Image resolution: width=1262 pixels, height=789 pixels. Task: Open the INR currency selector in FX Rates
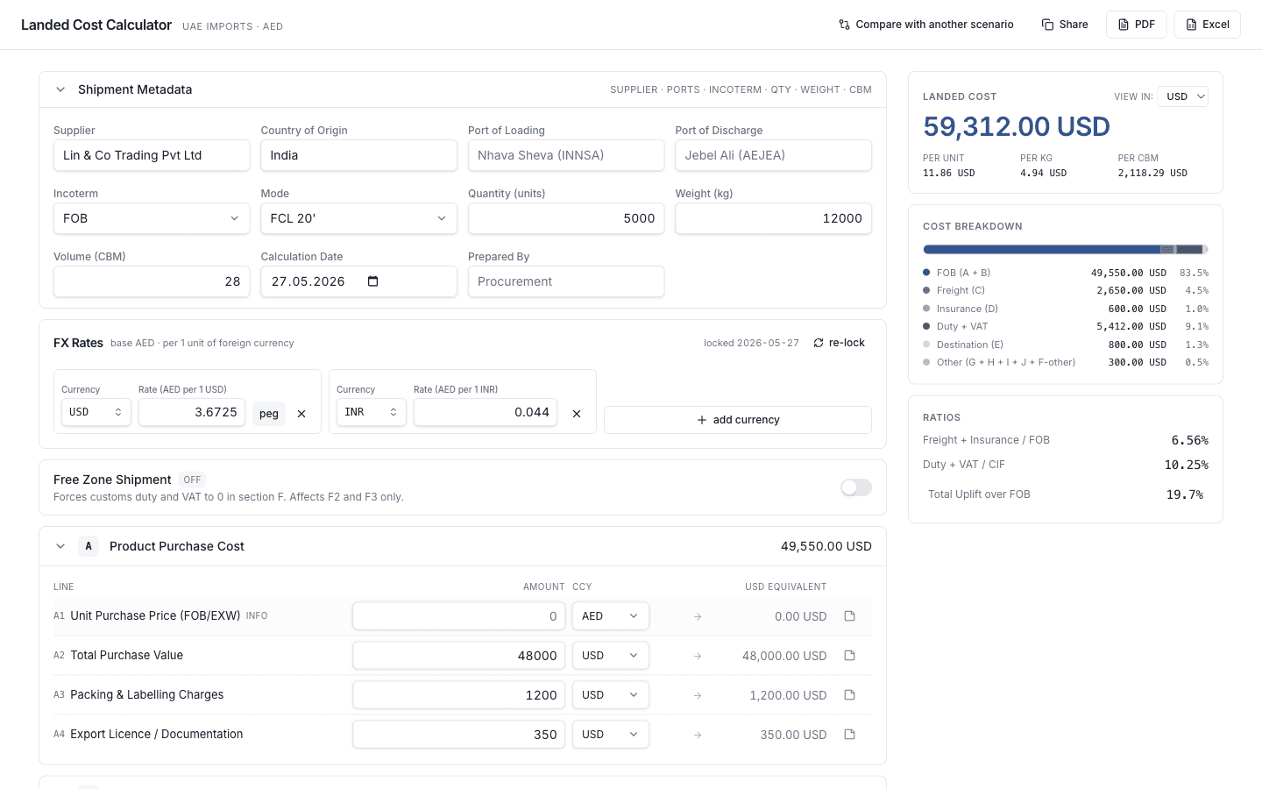(x=371, y=412)
